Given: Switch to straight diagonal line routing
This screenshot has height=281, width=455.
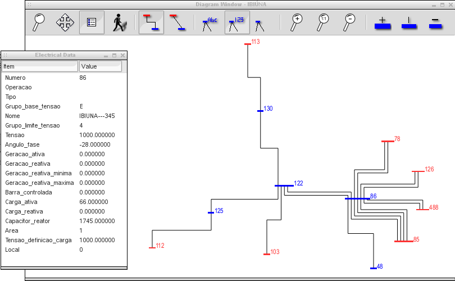Looking at the screenshot, I should click(178, 22).
